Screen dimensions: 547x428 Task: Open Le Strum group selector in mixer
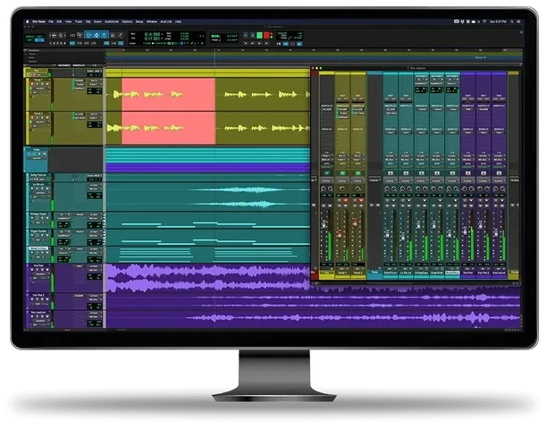[406, 180]
